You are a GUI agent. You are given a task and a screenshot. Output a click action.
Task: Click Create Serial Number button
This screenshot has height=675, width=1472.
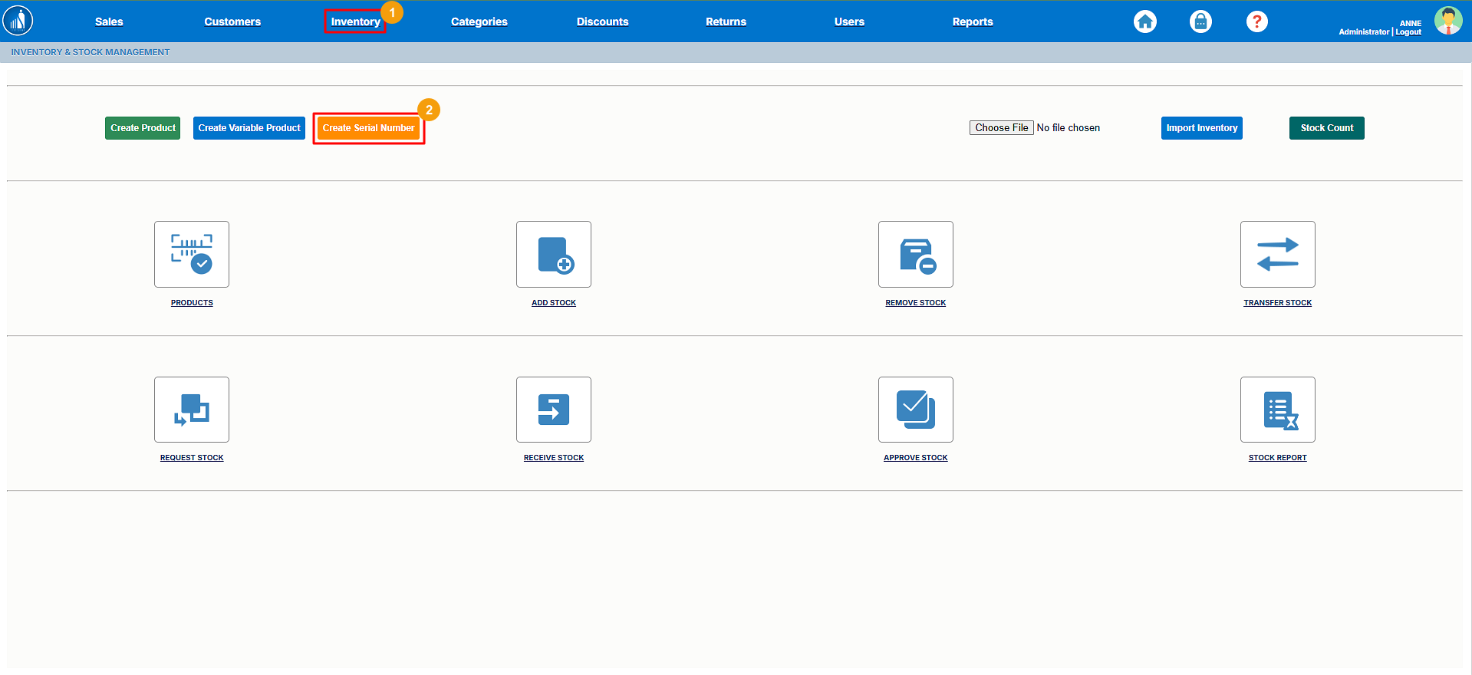pyautogui.click(x=368, y=128)
